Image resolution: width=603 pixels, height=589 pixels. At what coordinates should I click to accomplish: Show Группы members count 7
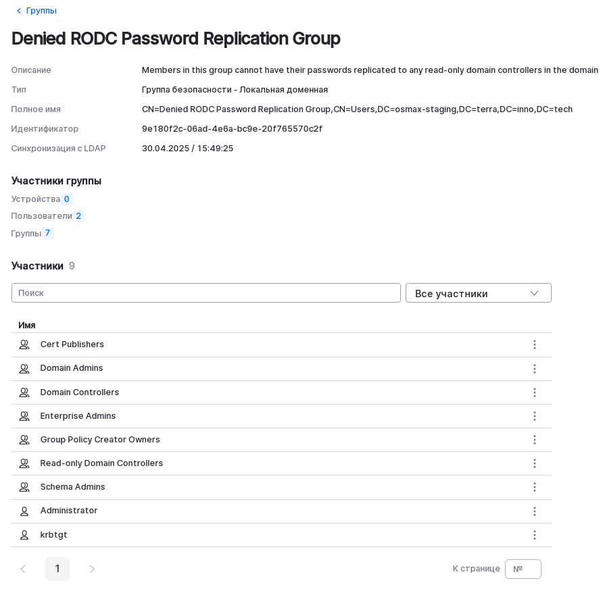tap(47, 233)
